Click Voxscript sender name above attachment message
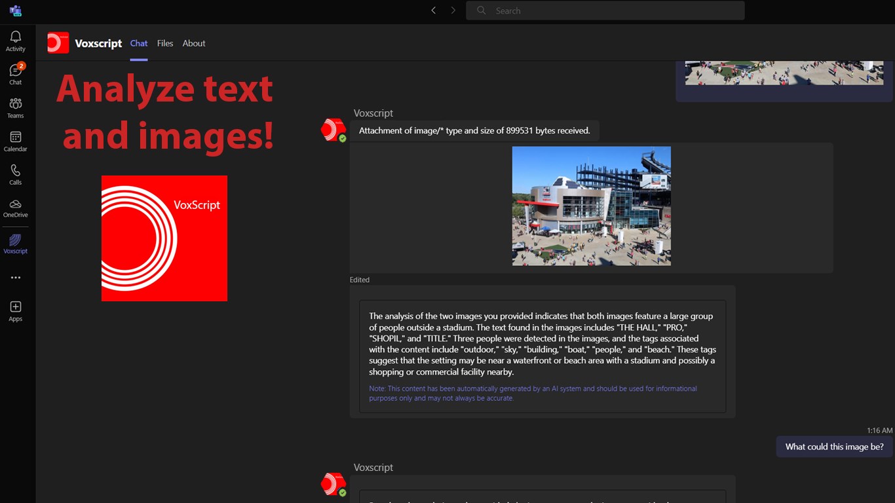This screenshot has height=503, width=895. [373, 113]
